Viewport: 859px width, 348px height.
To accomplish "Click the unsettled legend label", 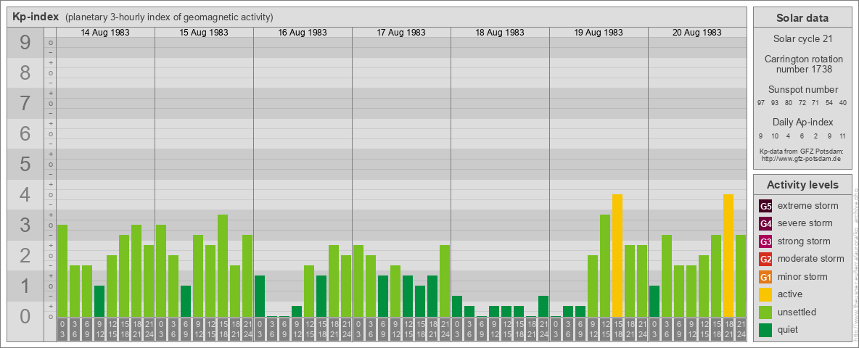I will [x=797, y=312].
